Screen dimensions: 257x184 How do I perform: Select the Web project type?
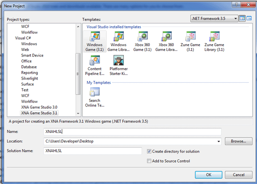click(x=25, y=50)
